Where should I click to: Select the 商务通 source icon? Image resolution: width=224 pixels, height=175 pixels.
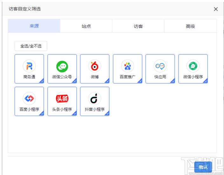(x=29, y=66)
